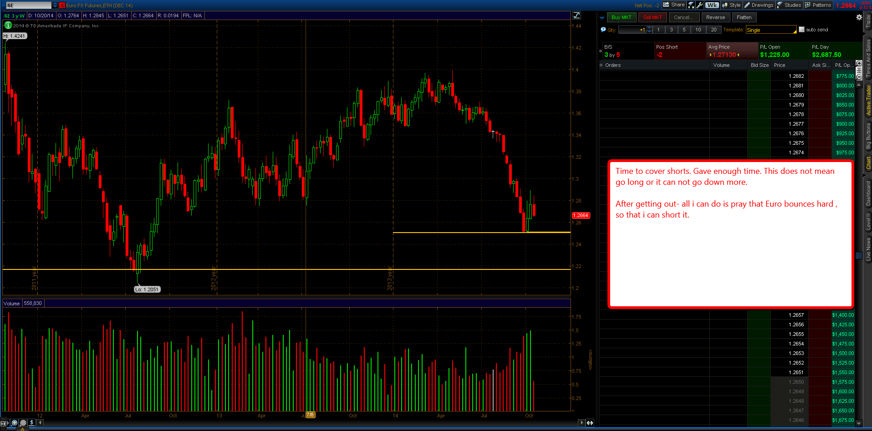Click the Share chart icon
Image resolution: width=872 pixels, height=431 pixels.
[x=674, y=5]
